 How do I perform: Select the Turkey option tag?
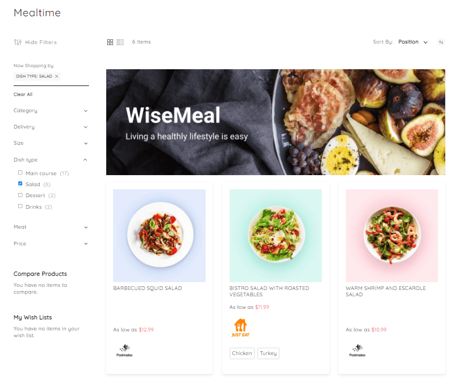tap(268, 353)
